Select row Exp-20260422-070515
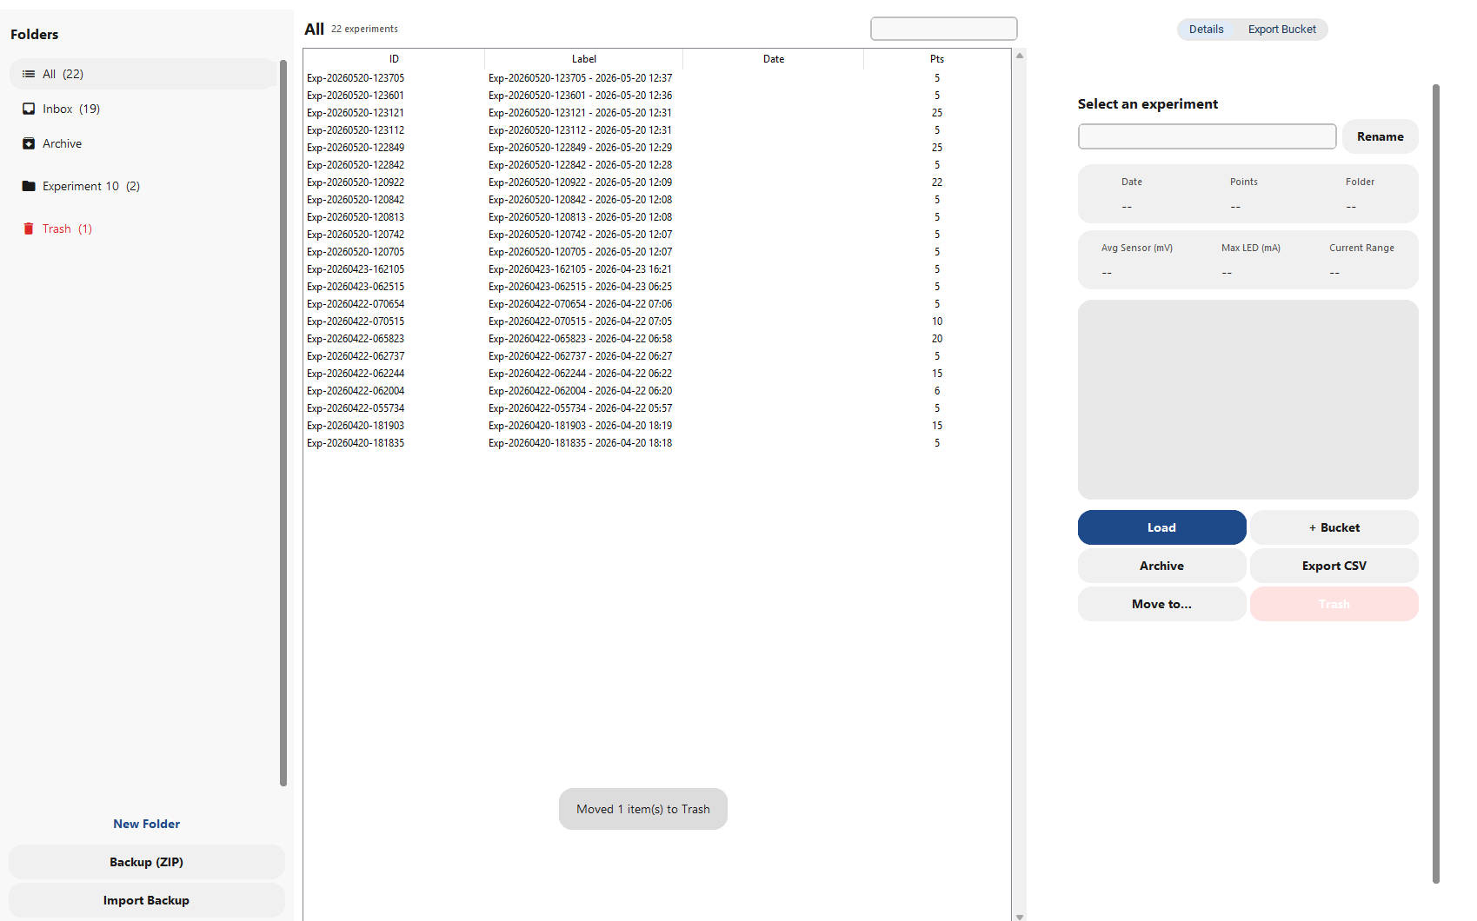 [657, 321]
